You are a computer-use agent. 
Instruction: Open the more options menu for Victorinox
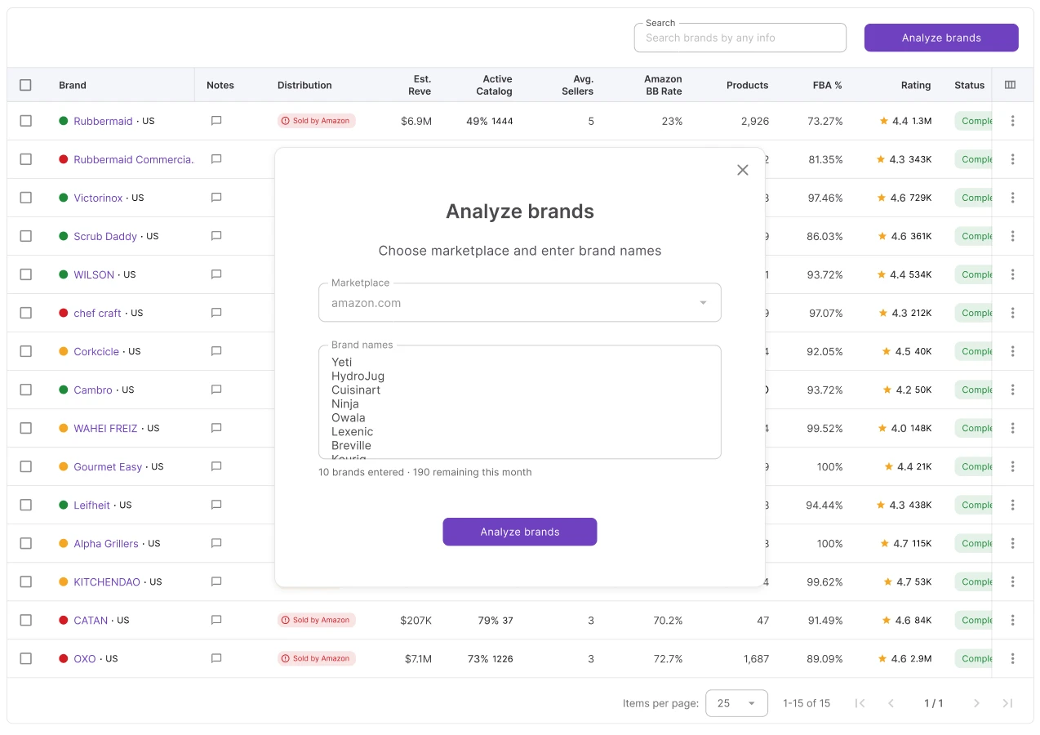pos(1012,198)
